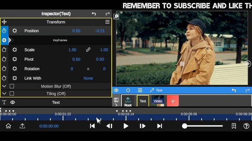Select the Root layer item

128,101
